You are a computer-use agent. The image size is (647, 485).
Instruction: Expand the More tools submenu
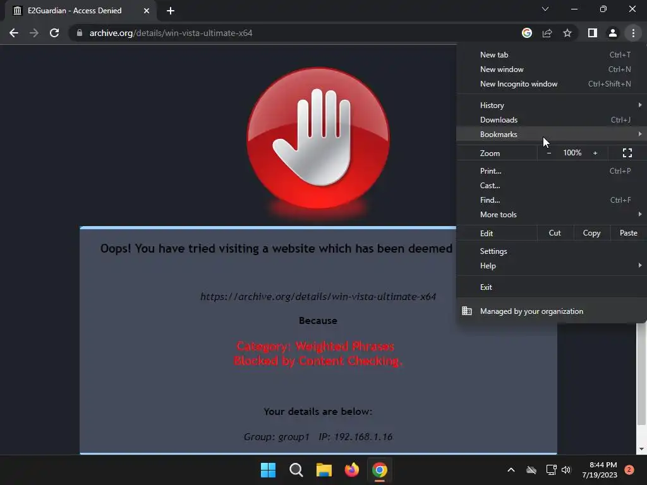pyautogui.click(x=552, y=215)
